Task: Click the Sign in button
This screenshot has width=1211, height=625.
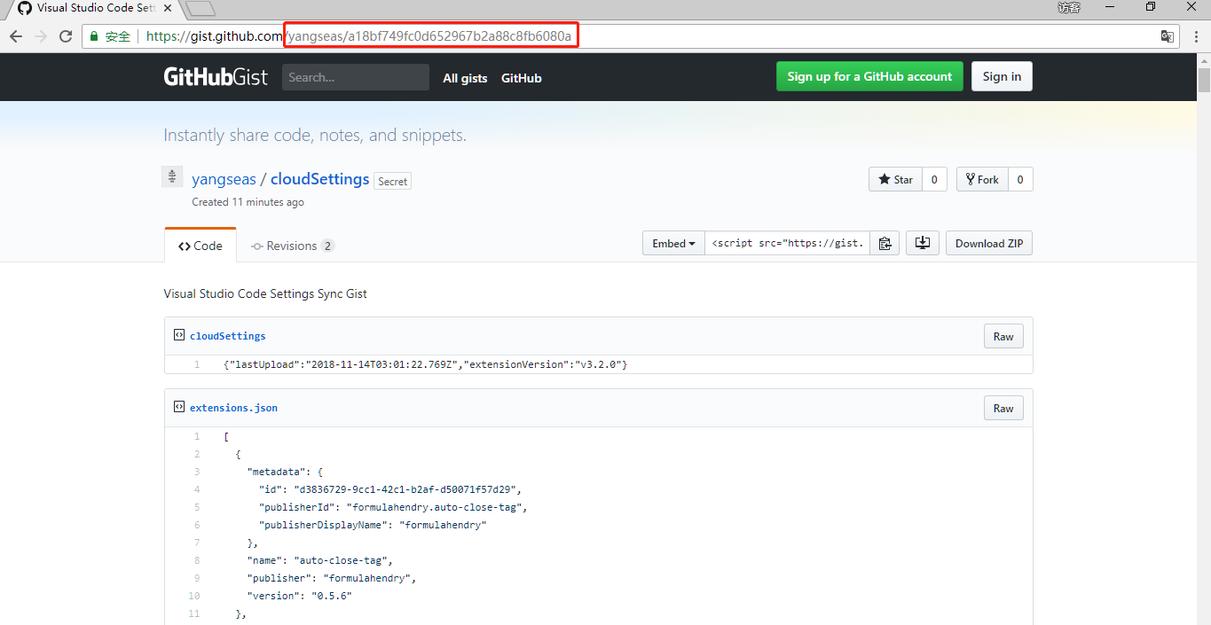Action: (1002, 76)
